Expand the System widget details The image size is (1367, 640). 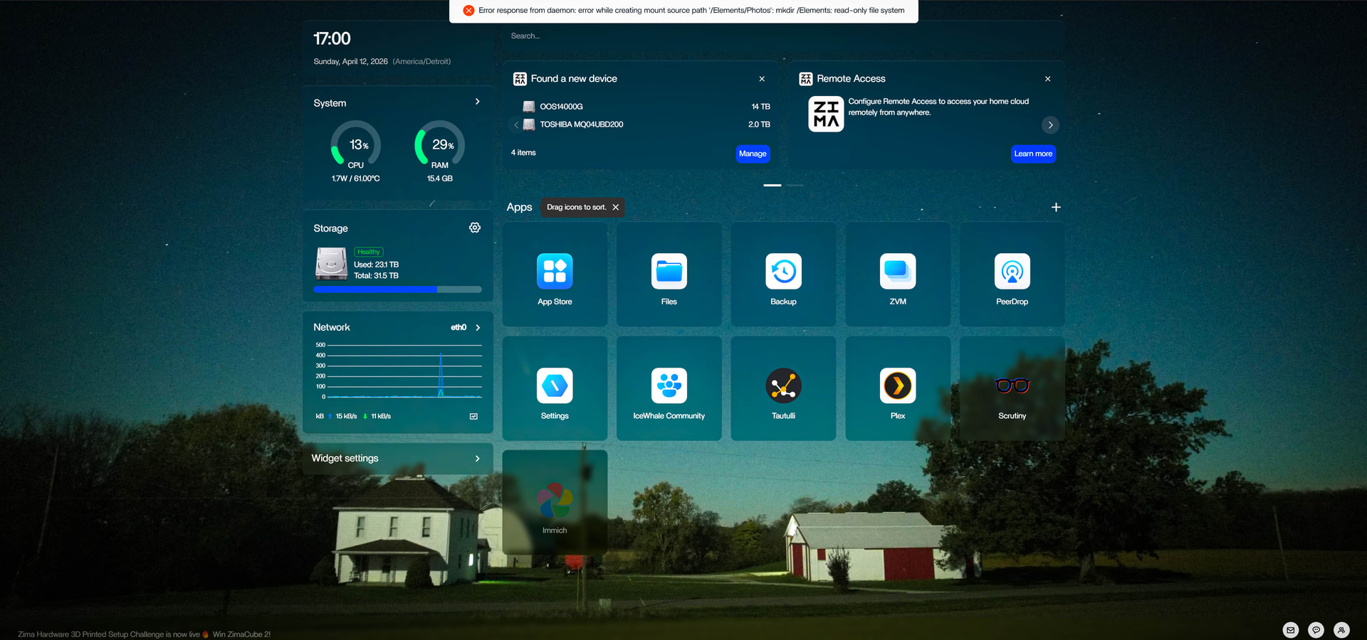(477, 102)
